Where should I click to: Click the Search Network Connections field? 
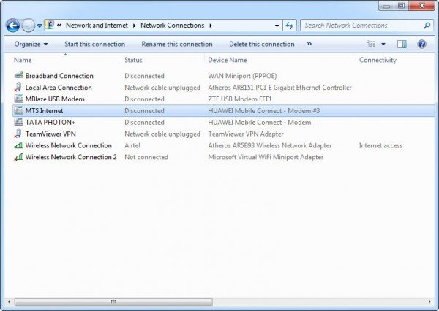[362, 26]
